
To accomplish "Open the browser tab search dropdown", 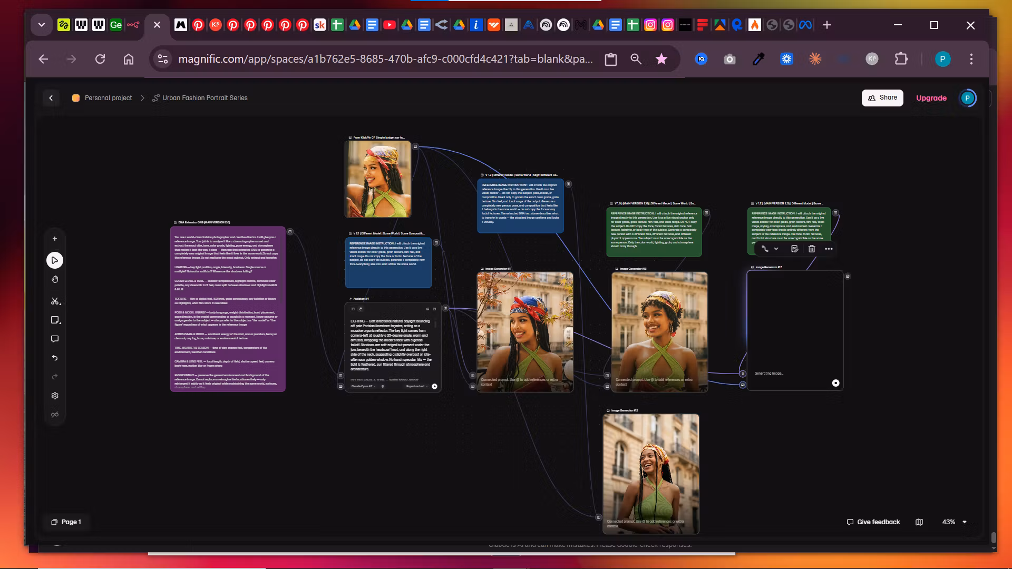I will point(41,25).
